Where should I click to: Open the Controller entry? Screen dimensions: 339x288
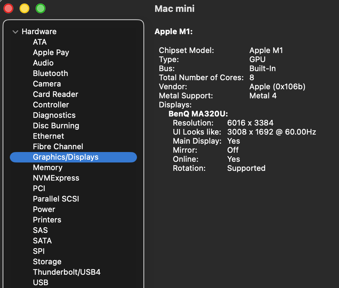pyautogui.click(x=51, y=105)
